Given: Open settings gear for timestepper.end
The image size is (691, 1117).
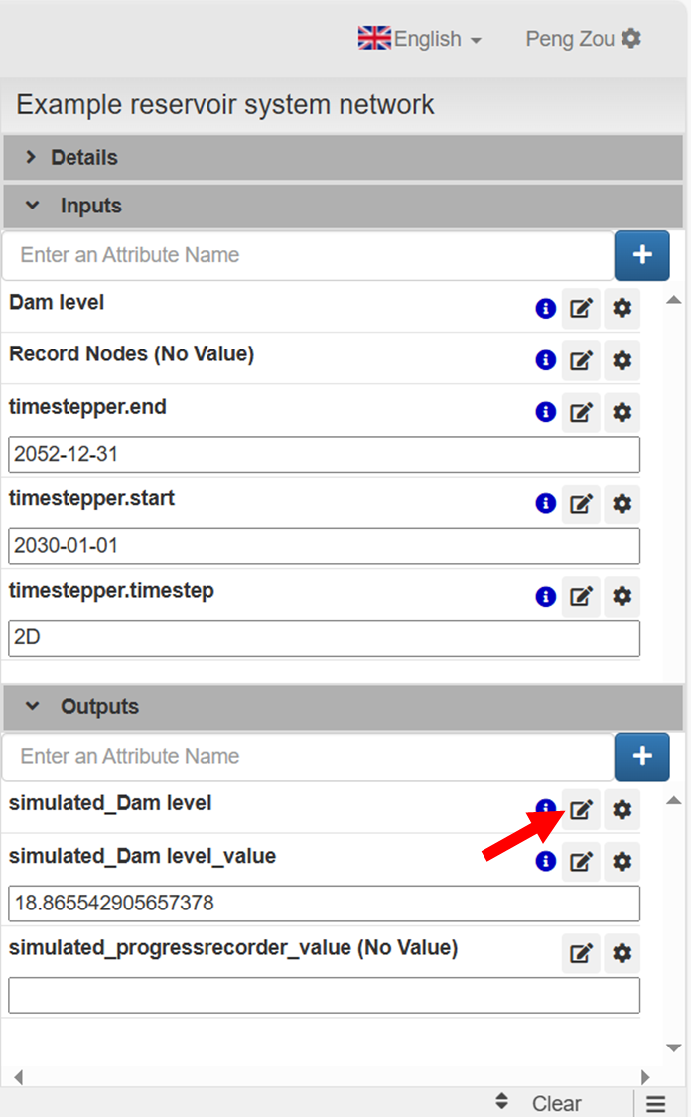Looking at the screenshot, I should 622,412.
